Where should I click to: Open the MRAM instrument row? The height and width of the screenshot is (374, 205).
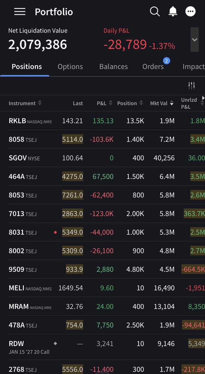pyautogui.click(x=102, y=306)
